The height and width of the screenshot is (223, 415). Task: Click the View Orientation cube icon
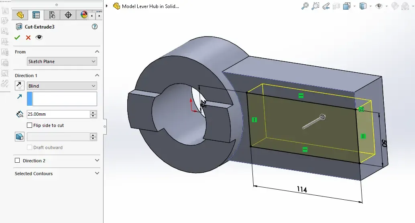(x=346, y=6)
